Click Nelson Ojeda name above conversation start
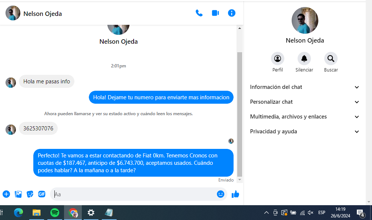The image size is (372, 220). click(118, 41)
